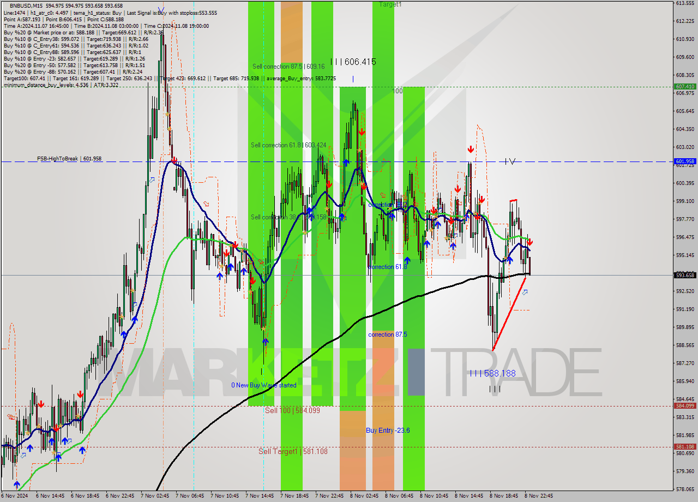Image resolution: width=698 pixels, height=502 pixels.
Task: Click the '0 New Buy Wave started' label
Action: coord(264,385)
